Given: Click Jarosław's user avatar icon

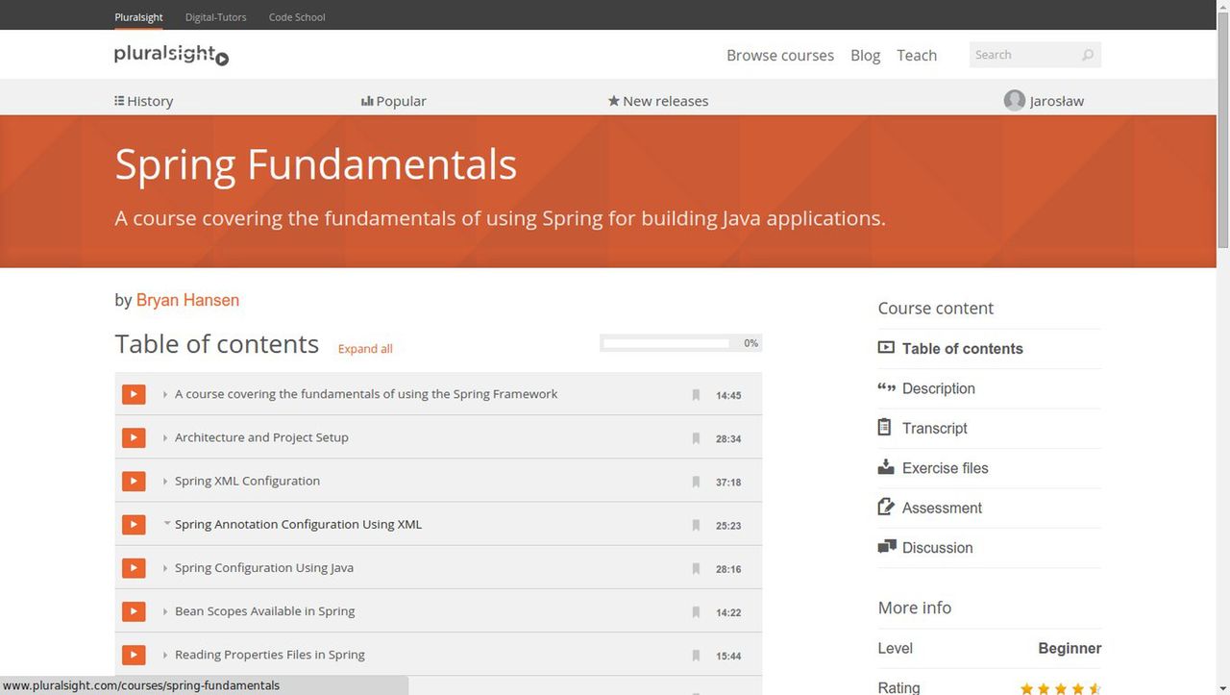Looking at the screenshot, I should point(1014,100).
